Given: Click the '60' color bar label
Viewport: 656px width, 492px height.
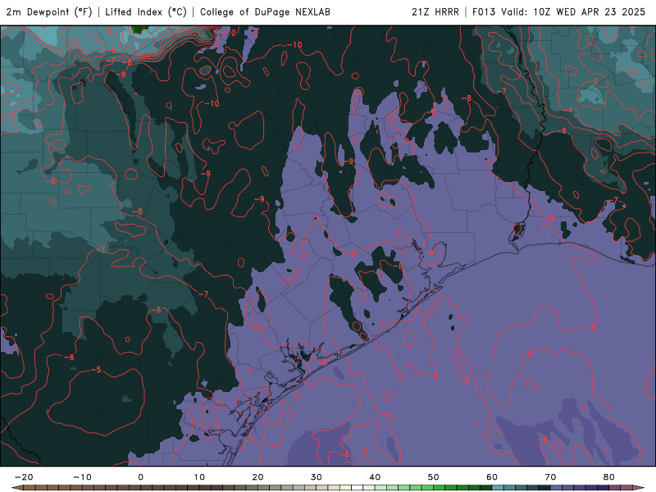Looking at the screenshot, I should [492, 477].
